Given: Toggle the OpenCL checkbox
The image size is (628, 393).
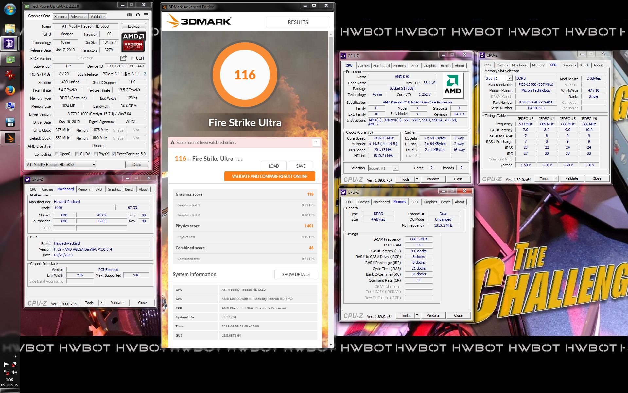Looking at the screenshot, I should coord(57,154).
